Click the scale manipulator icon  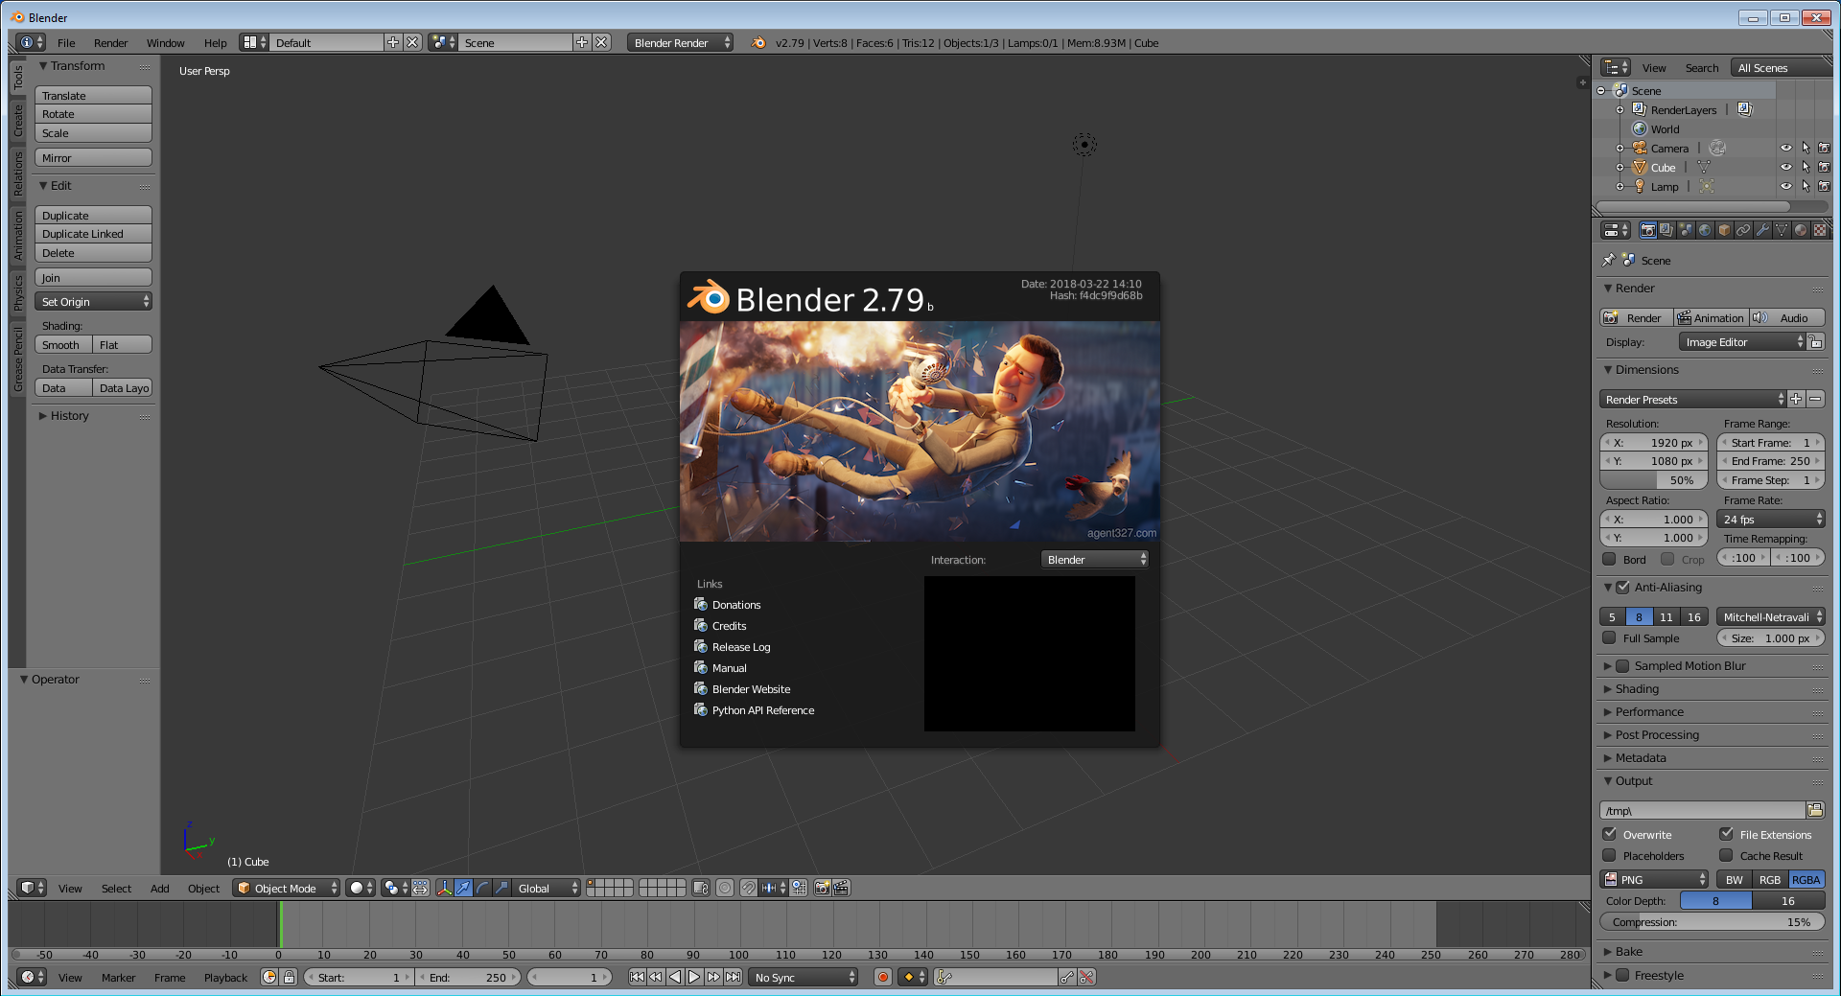[x=501, y=888]
